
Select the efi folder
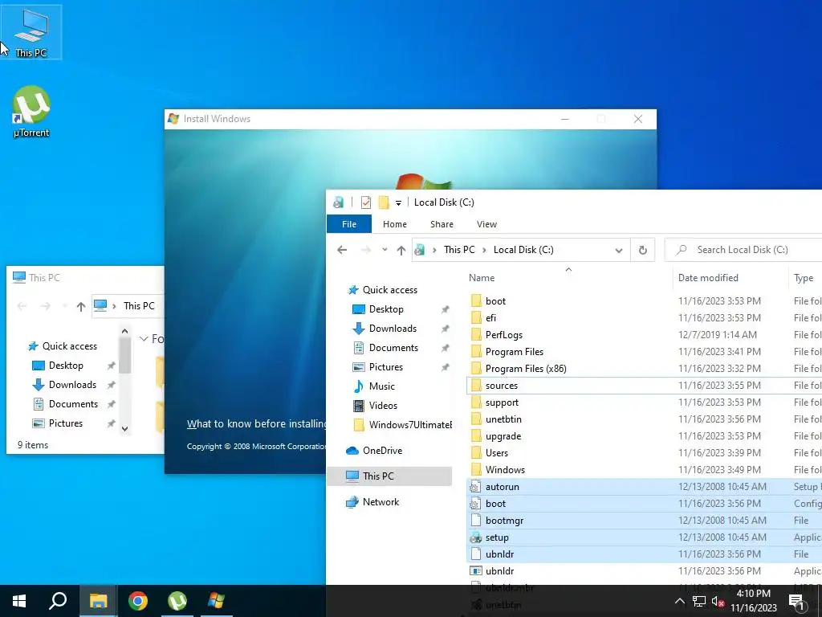(x=644, y=318)
